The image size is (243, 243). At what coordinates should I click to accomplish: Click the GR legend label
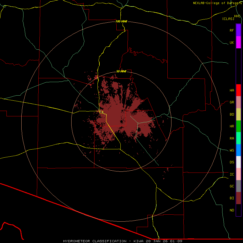pyautogui.click(x=232, y=102)
